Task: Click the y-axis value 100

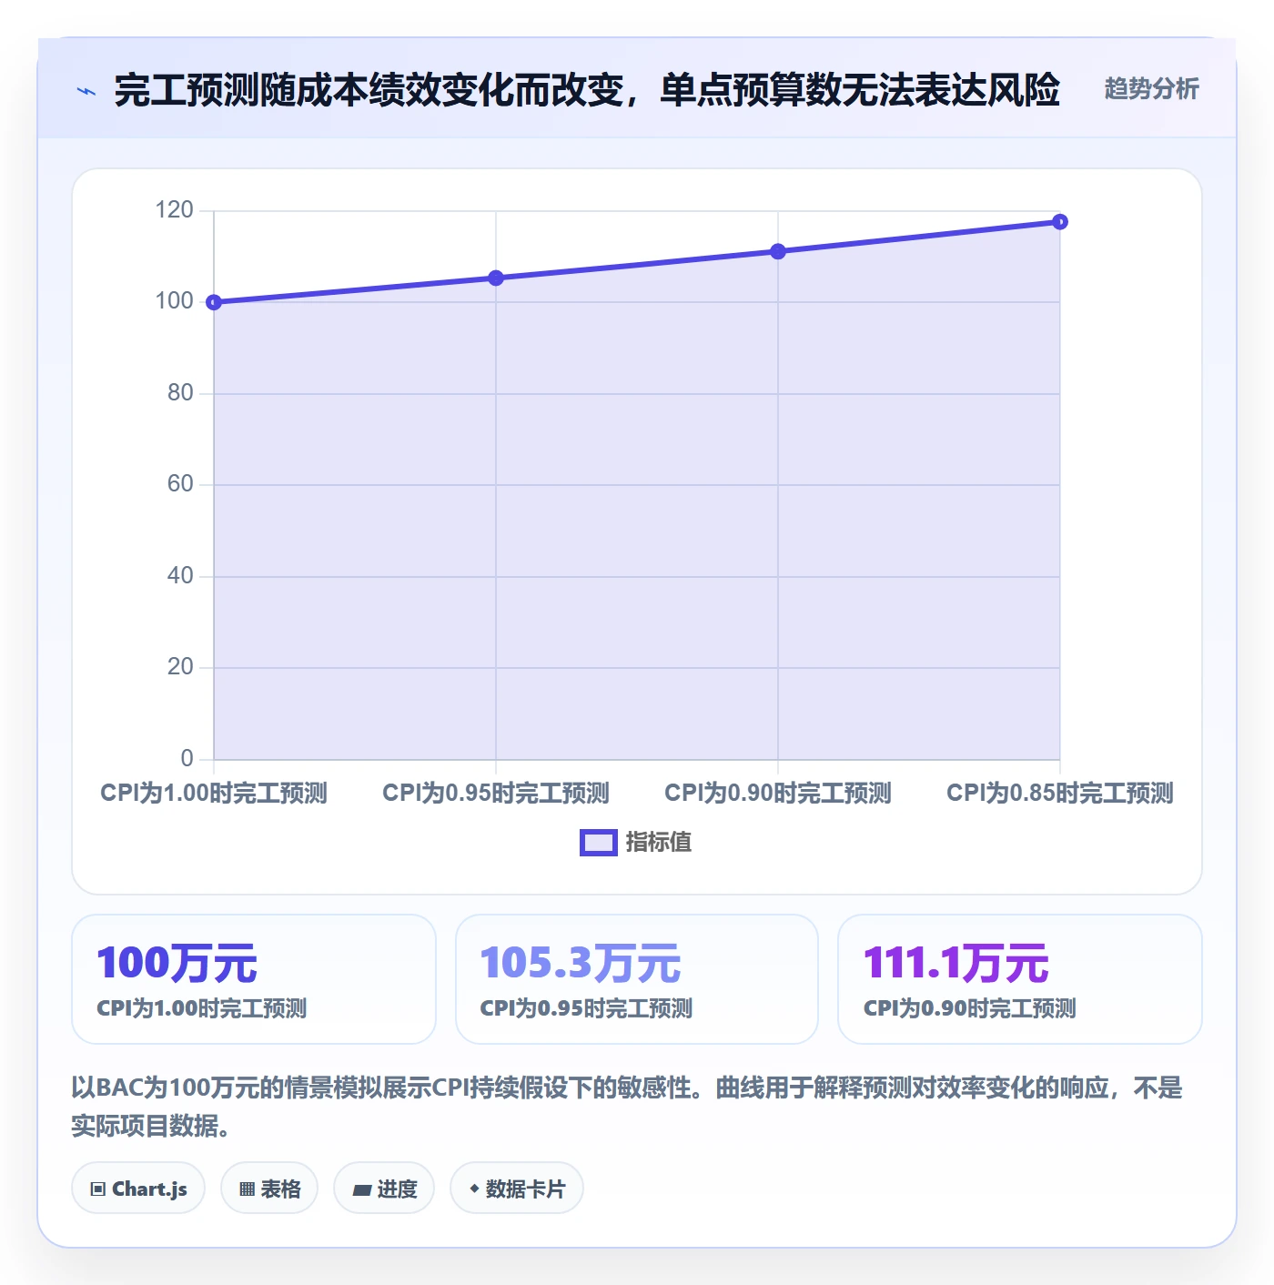Action: pyautogui.click(x=174, y=301)
